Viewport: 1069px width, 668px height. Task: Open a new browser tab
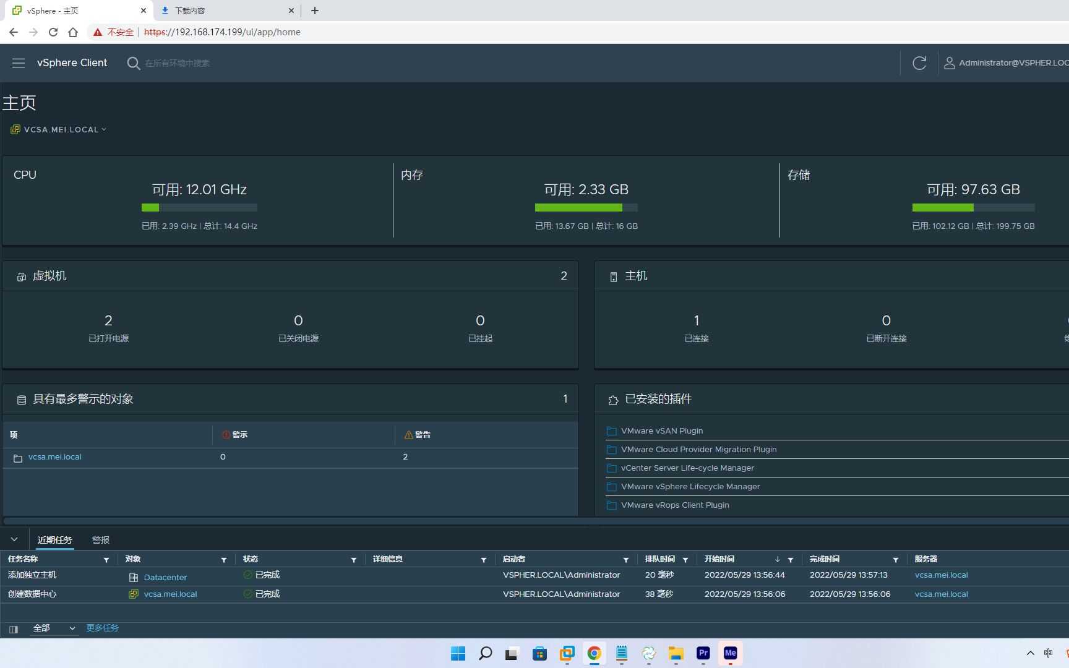(x=315, y=11)
